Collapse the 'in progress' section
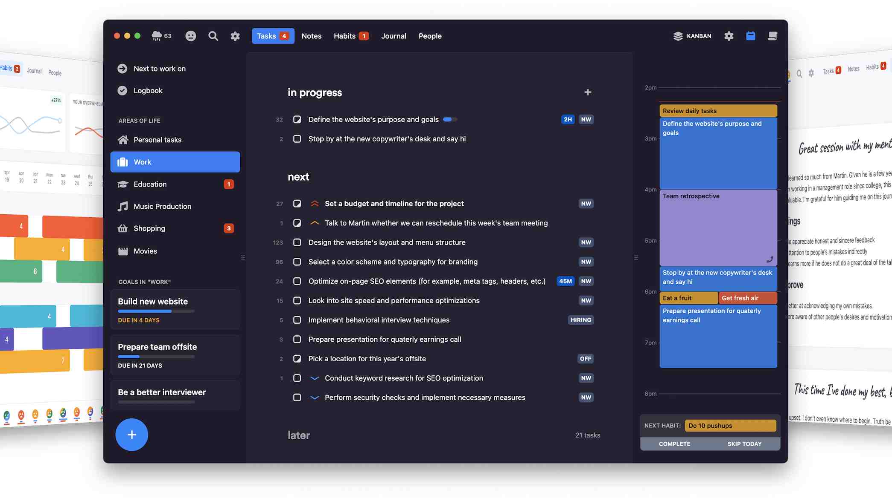Viewport: 892px width, 501px height. click(x=315, y=92)
